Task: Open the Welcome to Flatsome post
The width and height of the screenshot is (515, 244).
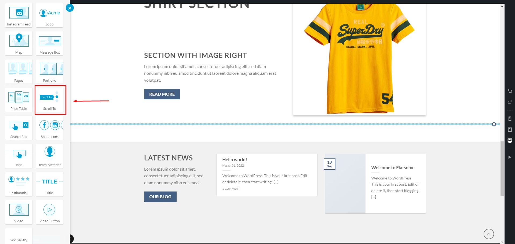Action: (x=393, y=168)
